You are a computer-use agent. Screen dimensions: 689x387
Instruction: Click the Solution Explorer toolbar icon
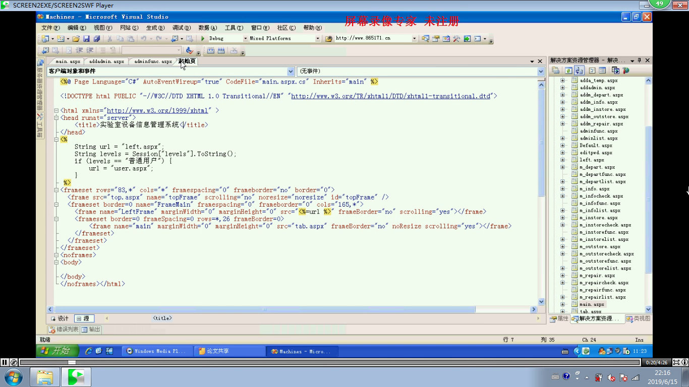[425, 38]
